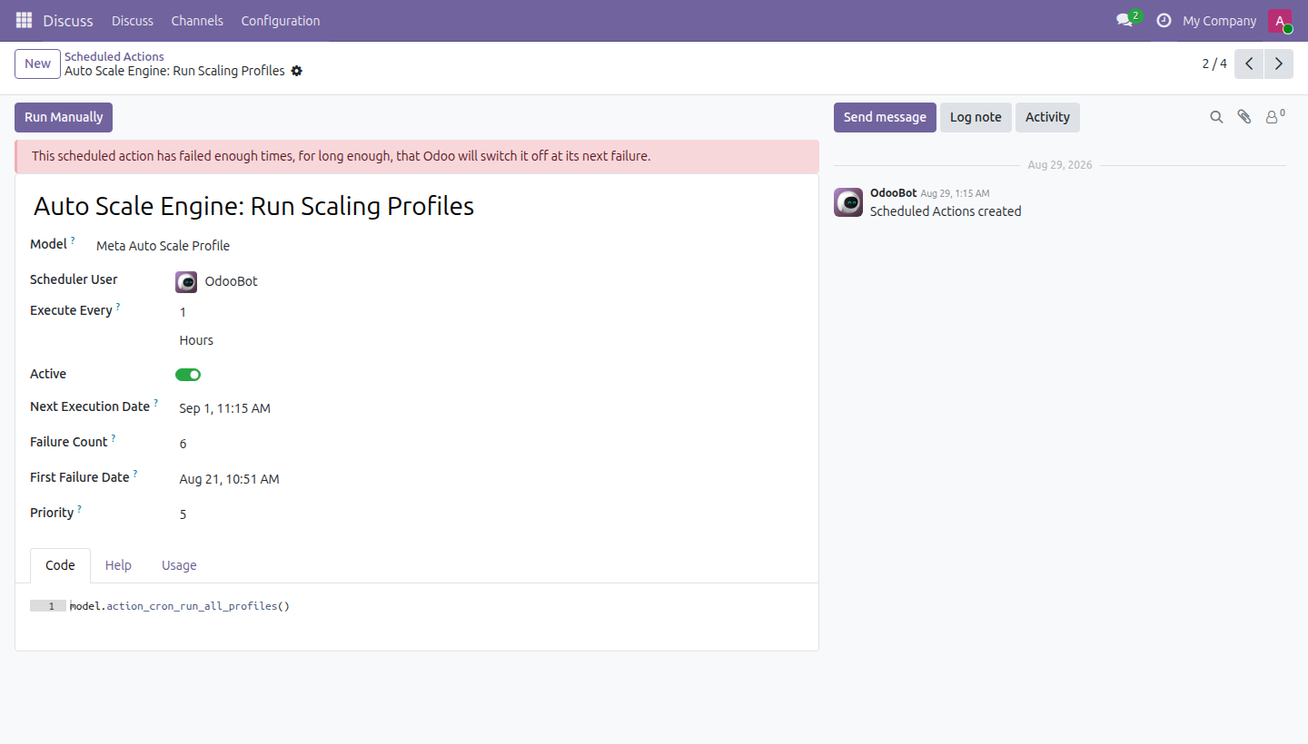This screenshot has width=1308, height=744.
Task: Edit the action name title field
Action: coord(417,206)
